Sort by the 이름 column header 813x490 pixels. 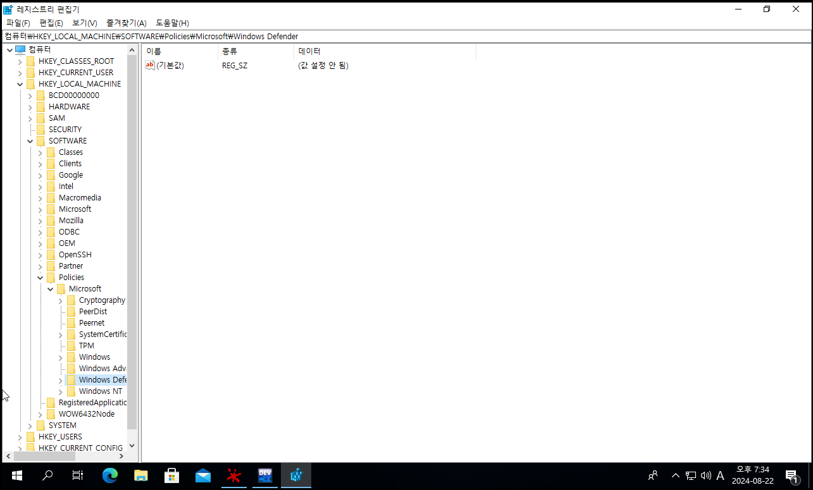180,51
